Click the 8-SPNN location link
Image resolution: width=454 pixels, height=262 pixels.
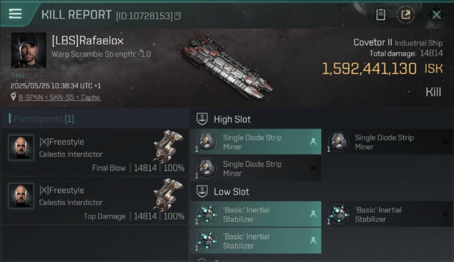click(60, 97)
